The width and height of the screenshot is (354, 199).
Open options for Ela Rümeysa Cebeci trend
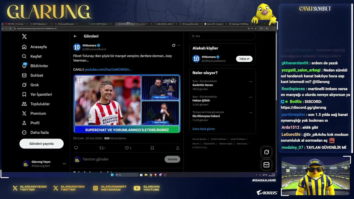point(251,113)
